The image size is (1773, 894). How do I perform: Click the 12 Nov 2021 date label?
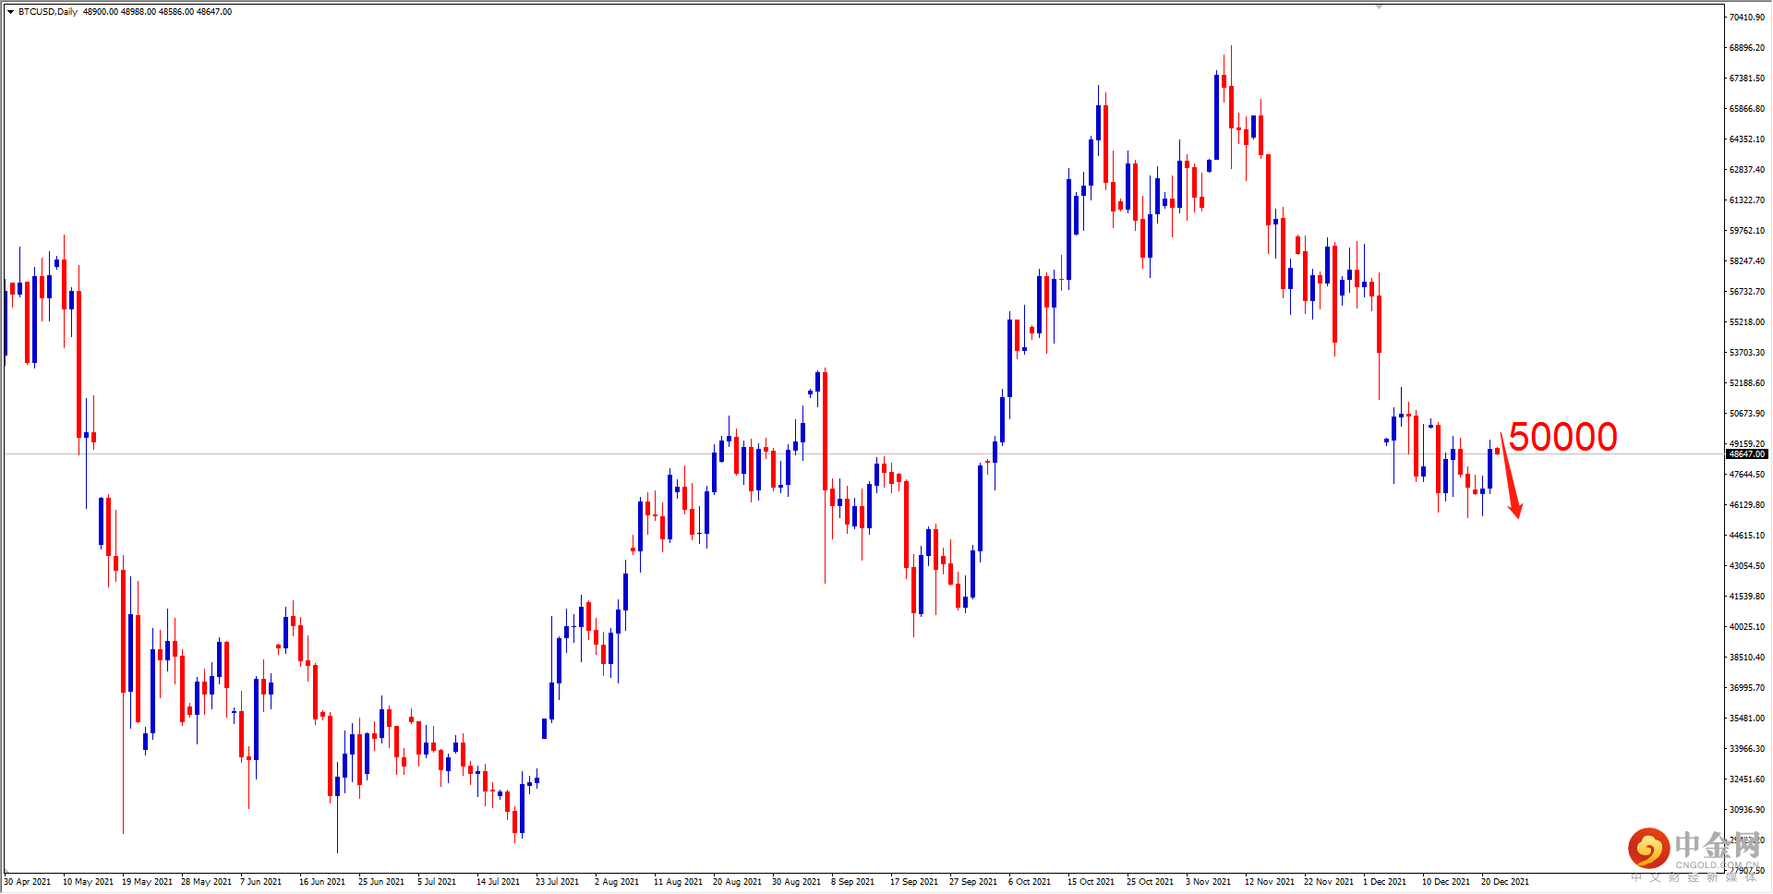click(x=1270, y=882)
